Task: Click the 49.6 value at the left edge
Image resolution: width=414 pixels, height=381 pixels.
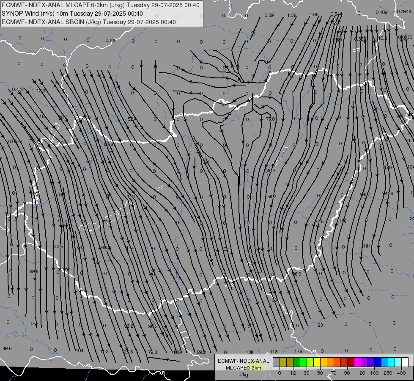Action: pyautogui.click(x=7, y=348)
